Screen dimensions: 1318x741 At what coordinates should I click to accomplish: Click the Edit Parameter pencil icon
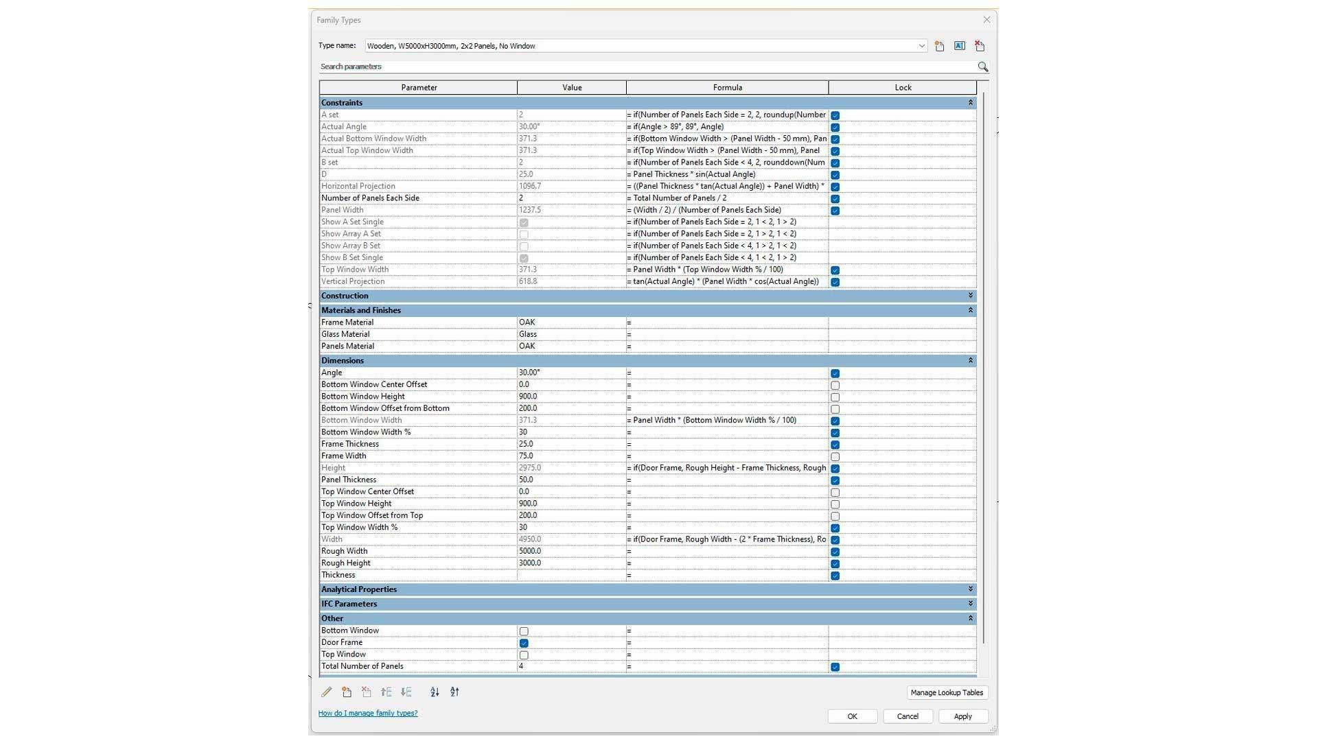coord(327,692)
